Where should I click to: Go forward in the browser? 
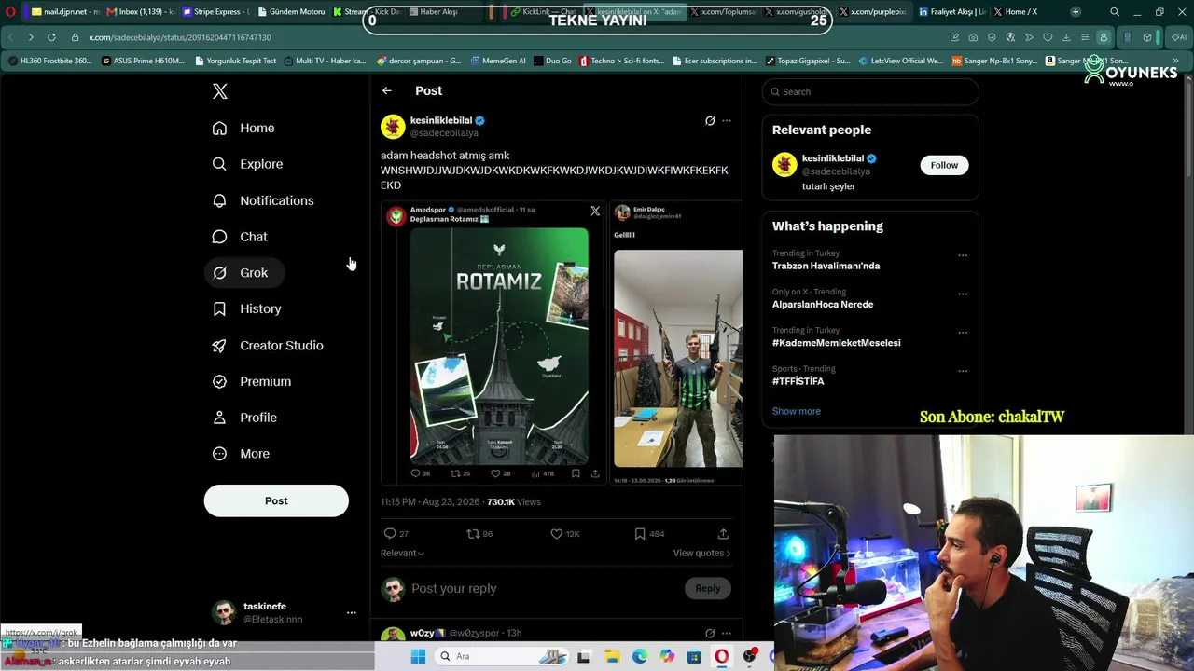pyautogui.click(x=31, y=37)
